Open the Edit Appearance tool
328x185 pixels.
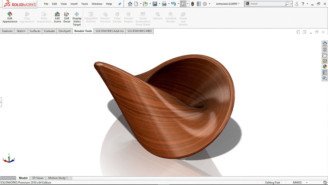coord(10,17)
